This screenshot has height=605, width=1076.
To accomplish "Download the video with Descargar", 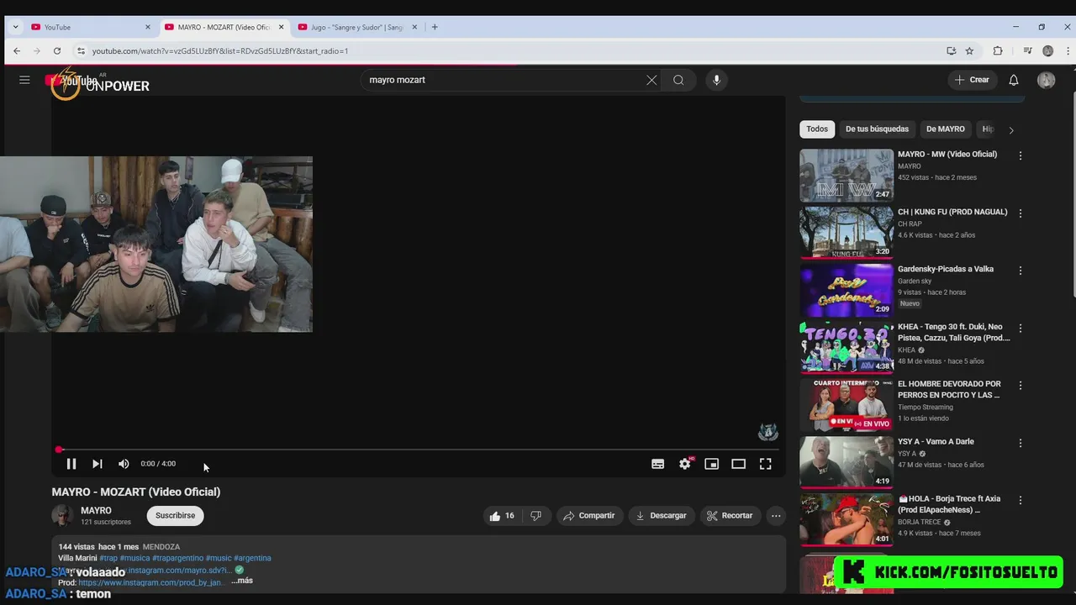I will click(661, 516).
